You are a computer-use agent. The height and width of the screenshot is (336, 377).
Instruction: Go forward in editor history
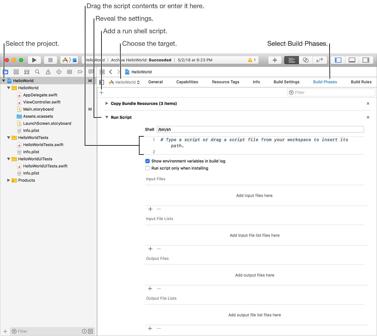coord(118,72)
